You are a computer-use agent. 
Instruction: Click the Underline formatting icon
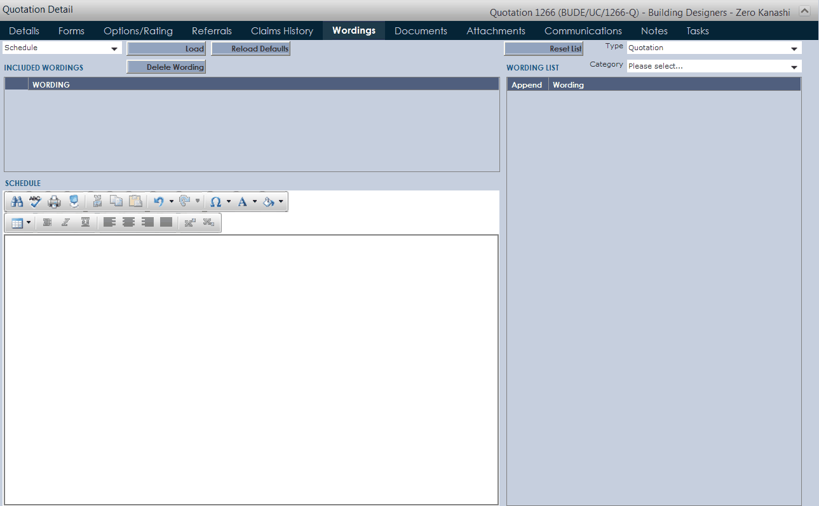point(85,223)
